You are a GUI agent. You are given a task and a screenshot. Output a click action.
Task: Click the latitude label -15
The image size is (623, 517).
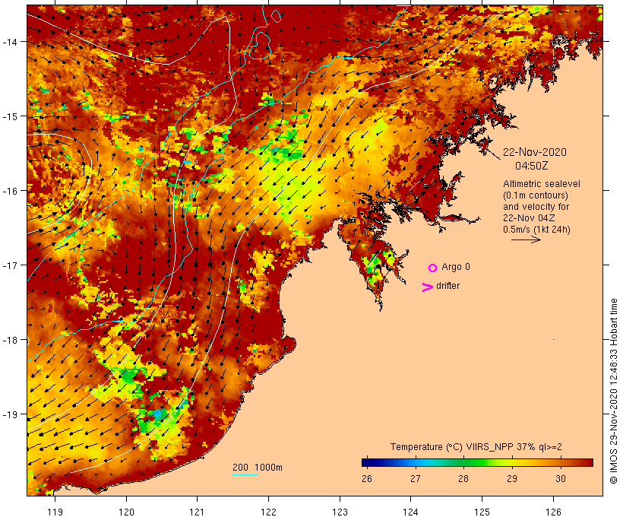(x=10, y=116)
